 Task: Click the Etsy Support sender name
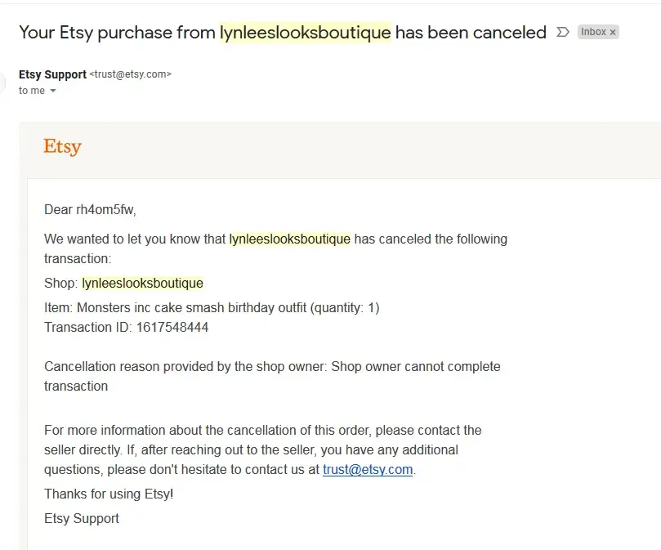52,74
